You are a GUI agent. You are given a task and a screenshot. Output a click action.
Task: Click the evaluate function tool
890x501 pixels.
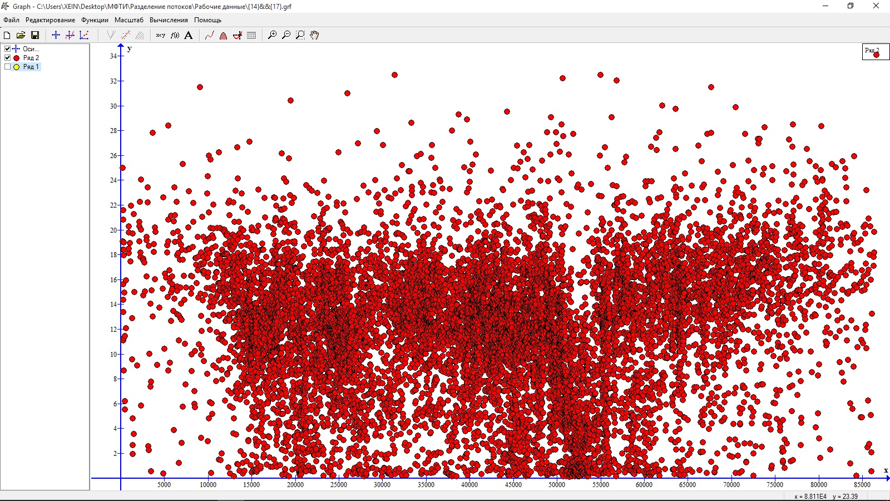(238, 35)
